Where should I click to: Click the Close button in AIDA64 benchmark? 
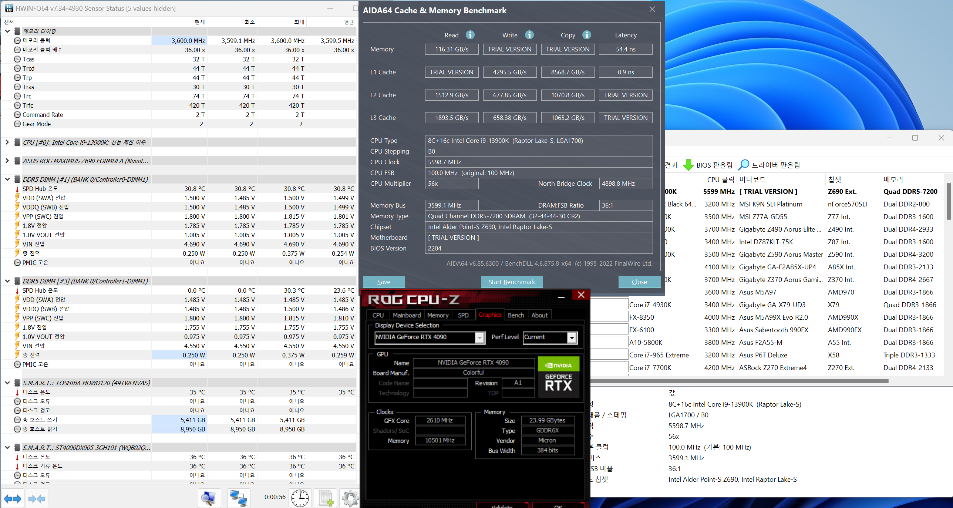639,282
